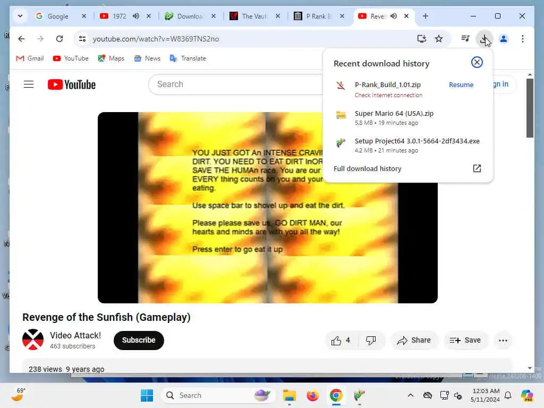Focus the YouTube search box
This screenshot has width=544, height=408.
point(236,84)
